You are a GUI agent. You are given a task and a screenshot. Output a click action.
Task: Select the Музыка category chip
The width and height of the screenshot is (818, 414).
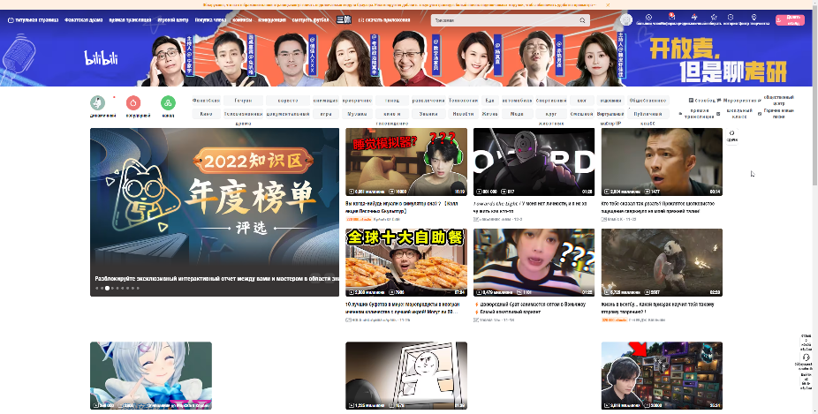tap(357, 114)
